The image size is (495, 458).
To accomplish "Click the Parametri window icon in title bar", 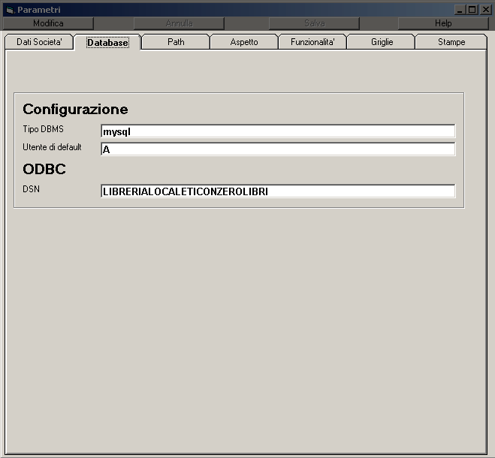I will coord(9,10).
